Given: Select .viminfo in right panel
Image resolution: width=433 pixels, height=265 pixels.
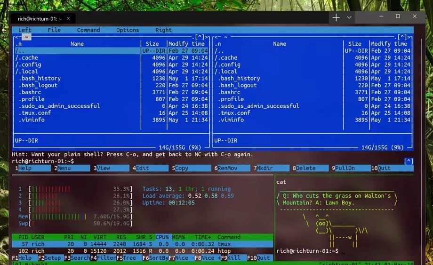Looking at the screenshot, I should point(313,120).
